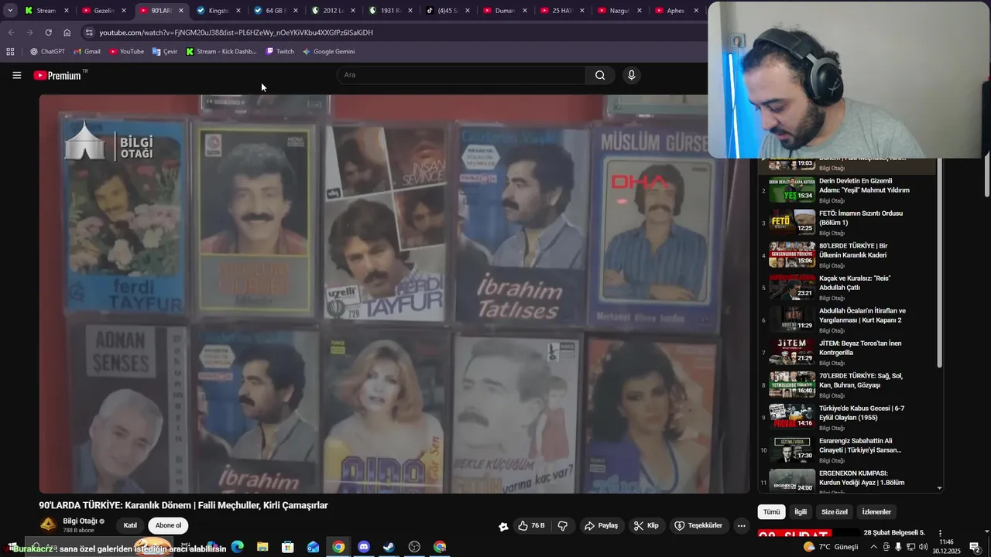Dislike the video with thumbs down
The width and height of the screenshot is (991, 557).
(x=563, y=525)
